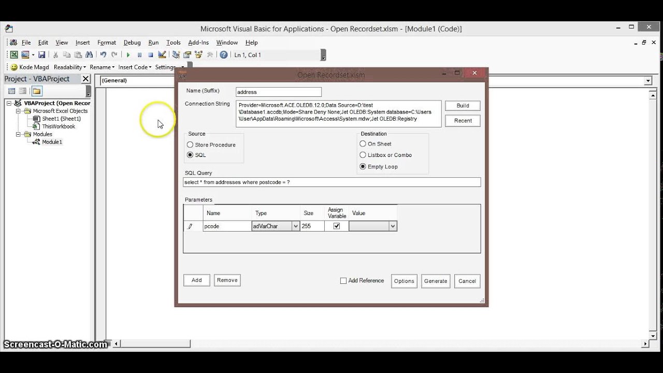Screen dimensions: 663x373
Task: Open the Tools menu
Action: tap(173, 42)
